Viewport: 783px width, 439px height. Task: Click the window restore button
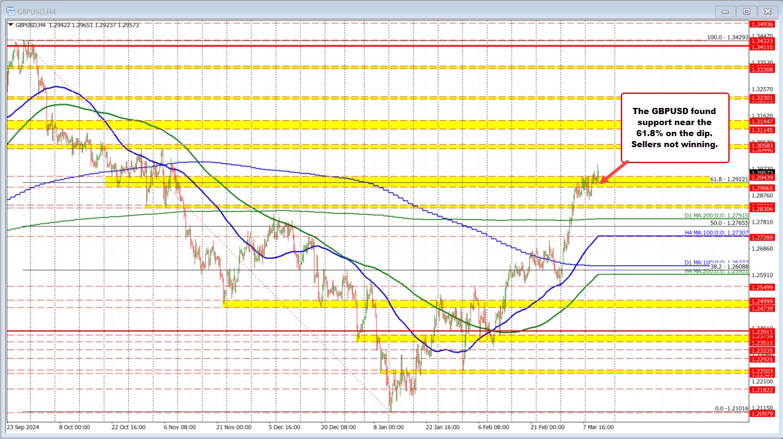click(746, 11)
